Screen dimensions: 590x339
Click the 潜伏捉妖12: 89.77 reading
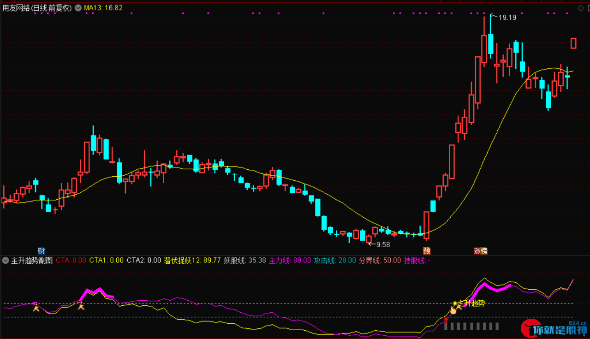click(192, 260)
